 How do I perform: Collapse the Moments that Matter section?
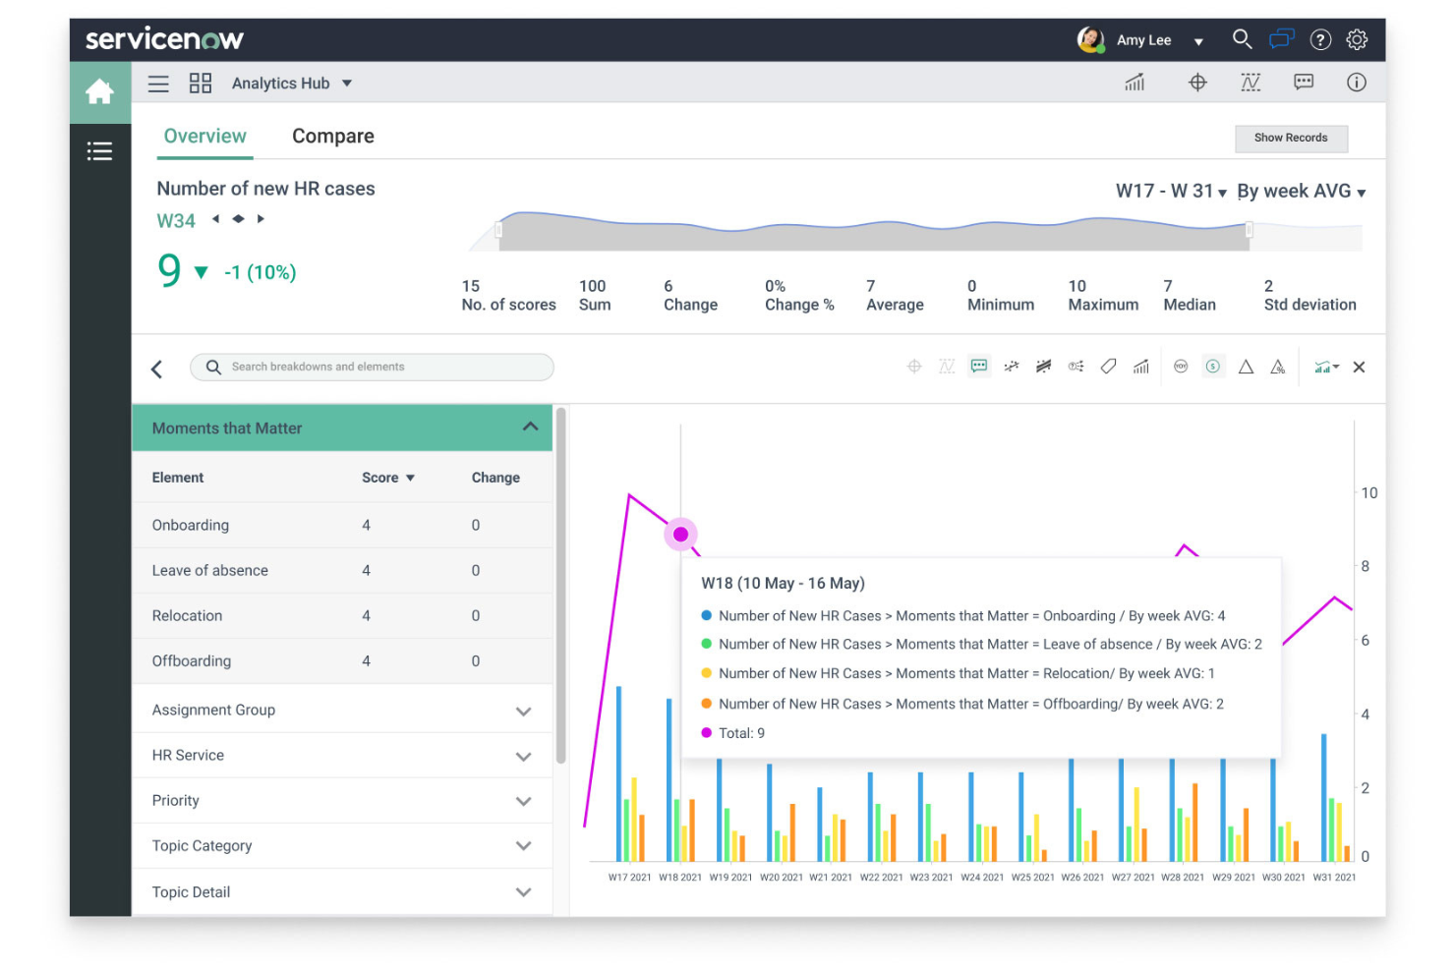click(x=530, y=428)
